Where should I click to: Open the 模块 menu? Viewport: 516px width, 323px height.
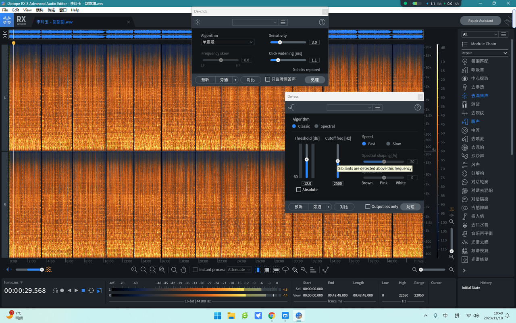click(x=40, y=10)
